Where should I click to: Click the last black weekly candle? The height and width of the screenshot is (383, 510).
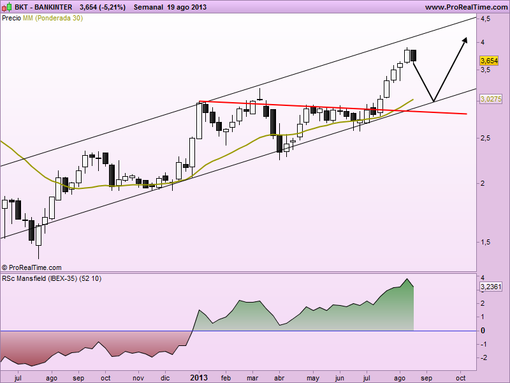413,56
